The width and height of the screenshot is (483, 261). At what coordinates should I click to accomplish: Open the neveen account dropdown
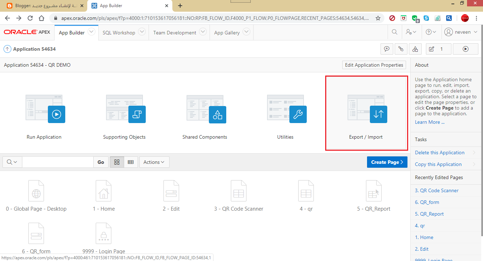pos(461,32)
